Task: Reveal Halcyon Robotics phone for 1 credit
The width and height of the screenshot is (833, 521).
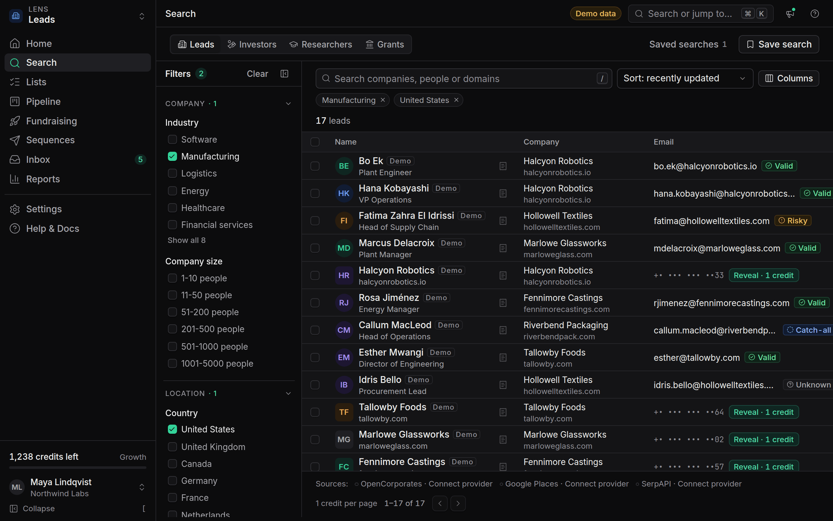Action: (x=763, y=275)
